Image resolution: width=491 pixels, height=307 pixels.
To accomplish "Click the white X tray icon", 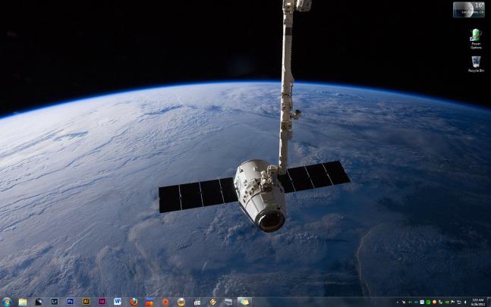I will [x=404, y=302].
